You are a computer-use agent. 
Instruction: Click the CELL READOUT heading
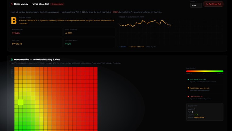point(192,106)
